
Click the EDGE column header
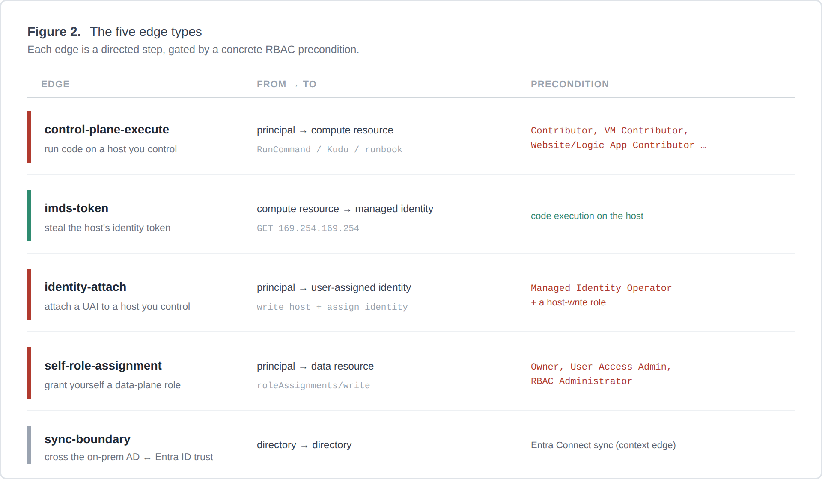[x=55, y=84]
